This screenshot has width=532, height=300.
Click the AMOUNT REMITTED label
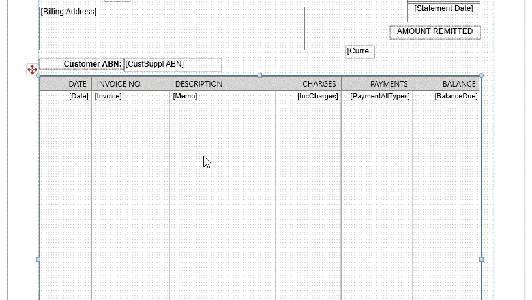(x=435, y=32)
